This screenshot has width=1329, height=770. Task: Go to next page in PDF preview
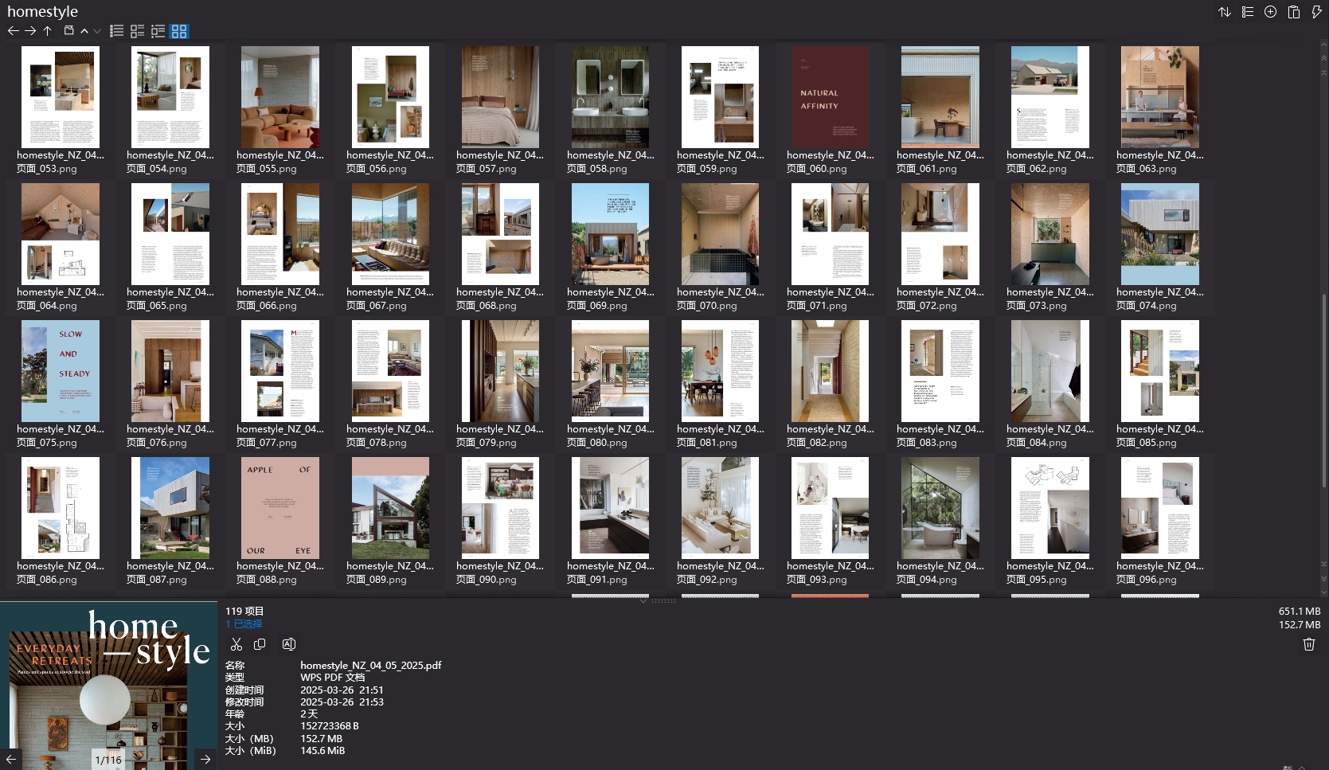pos(205,759)
